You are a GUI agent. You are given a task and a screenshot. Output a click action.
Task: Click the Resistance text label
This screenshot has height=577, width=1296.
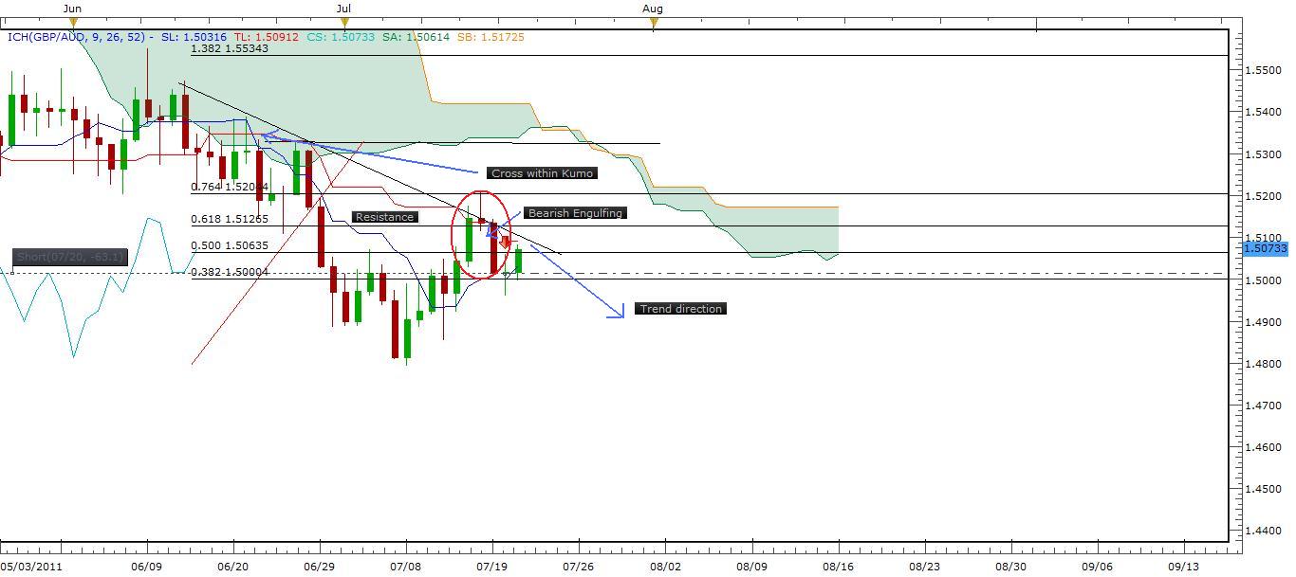pos(384,217)
